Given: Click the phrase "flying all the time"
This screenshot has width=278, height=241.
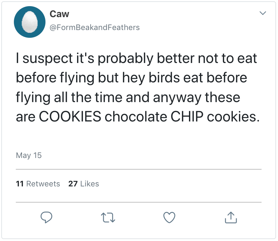Looking at the screenshot, I should point(68,97).
